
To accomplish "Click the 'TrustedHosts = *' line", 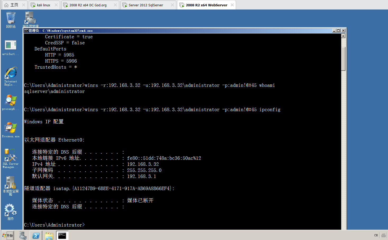I will (x=56, y=67).
